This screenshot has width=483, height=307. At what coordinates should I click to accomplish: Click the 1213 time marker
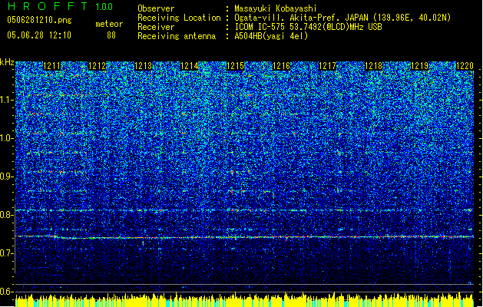(144, 66)
